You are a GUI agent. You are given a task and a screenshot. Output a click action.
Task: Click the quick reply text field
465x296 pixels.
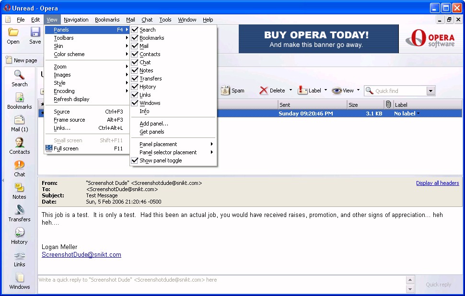(x=221, y=284)
